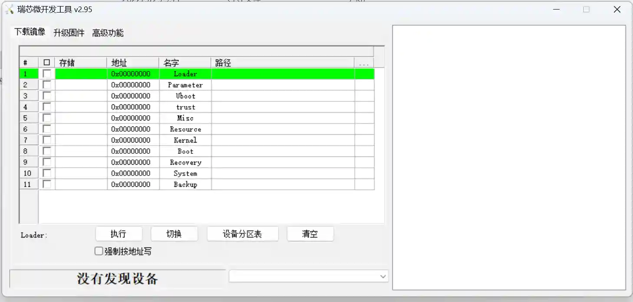Enable the Recovery row checkbox
The image size is (633, 302).
(x=47, y=162)
